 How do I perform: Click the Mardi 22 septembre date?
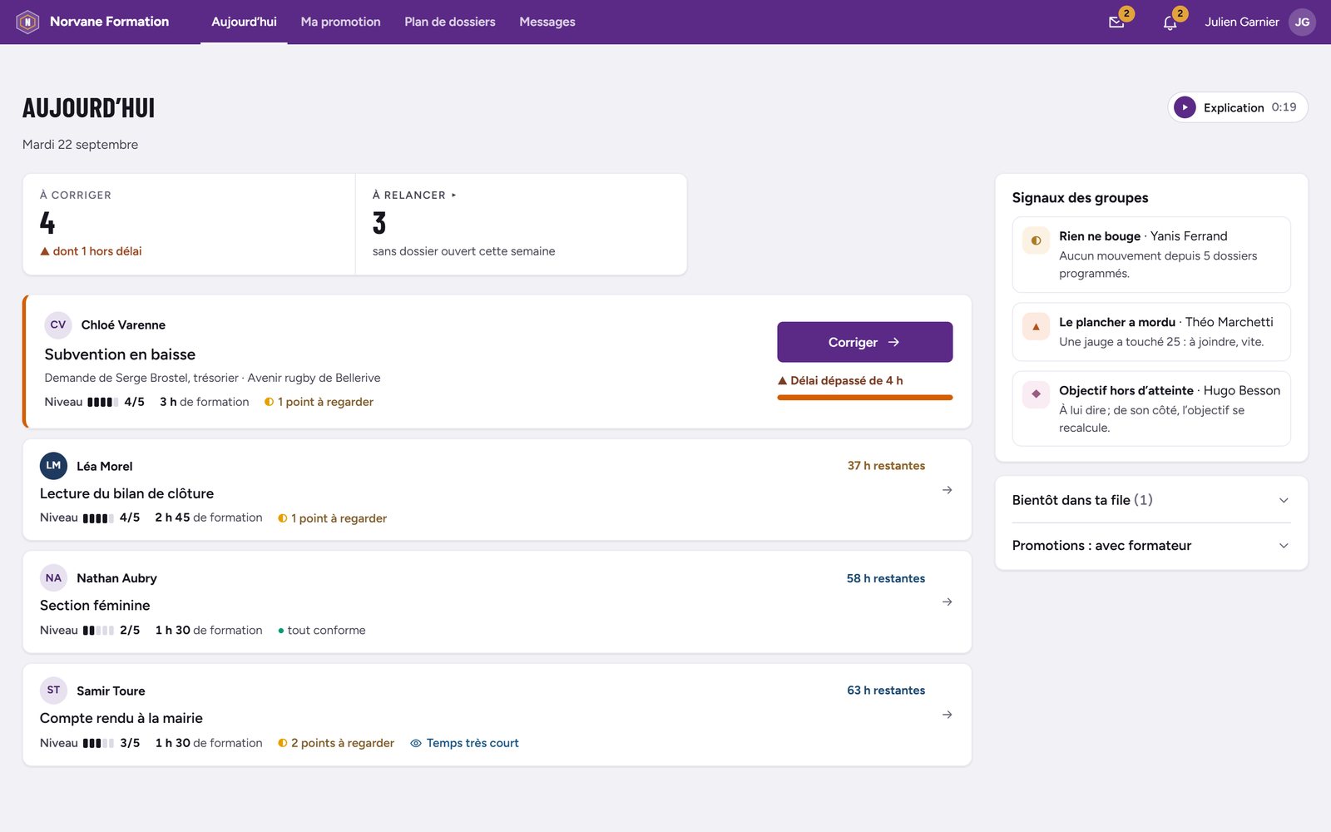(80, 145)
